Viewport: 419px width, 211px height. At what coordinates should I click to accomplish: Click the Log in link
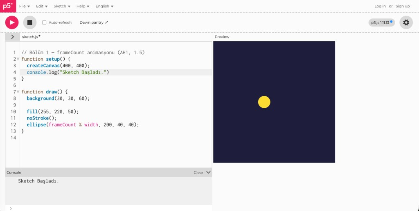tap(380, 6)
